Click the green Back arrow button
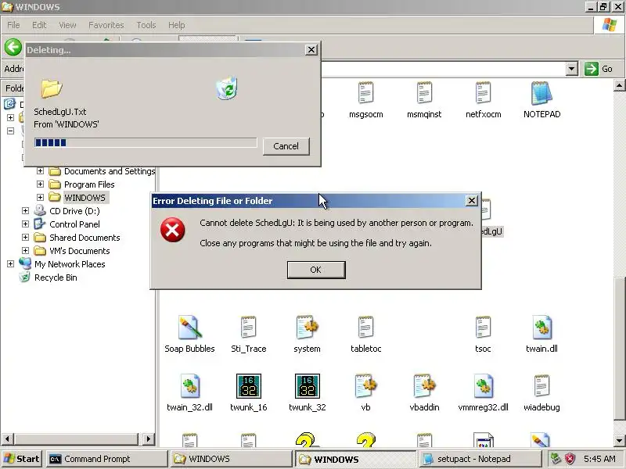 (x=13, y=48)
